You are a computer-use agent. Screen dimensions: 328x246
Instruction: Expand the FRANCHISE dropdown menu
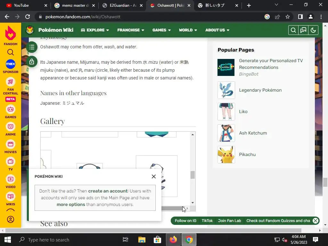click(x=131, y=30)
